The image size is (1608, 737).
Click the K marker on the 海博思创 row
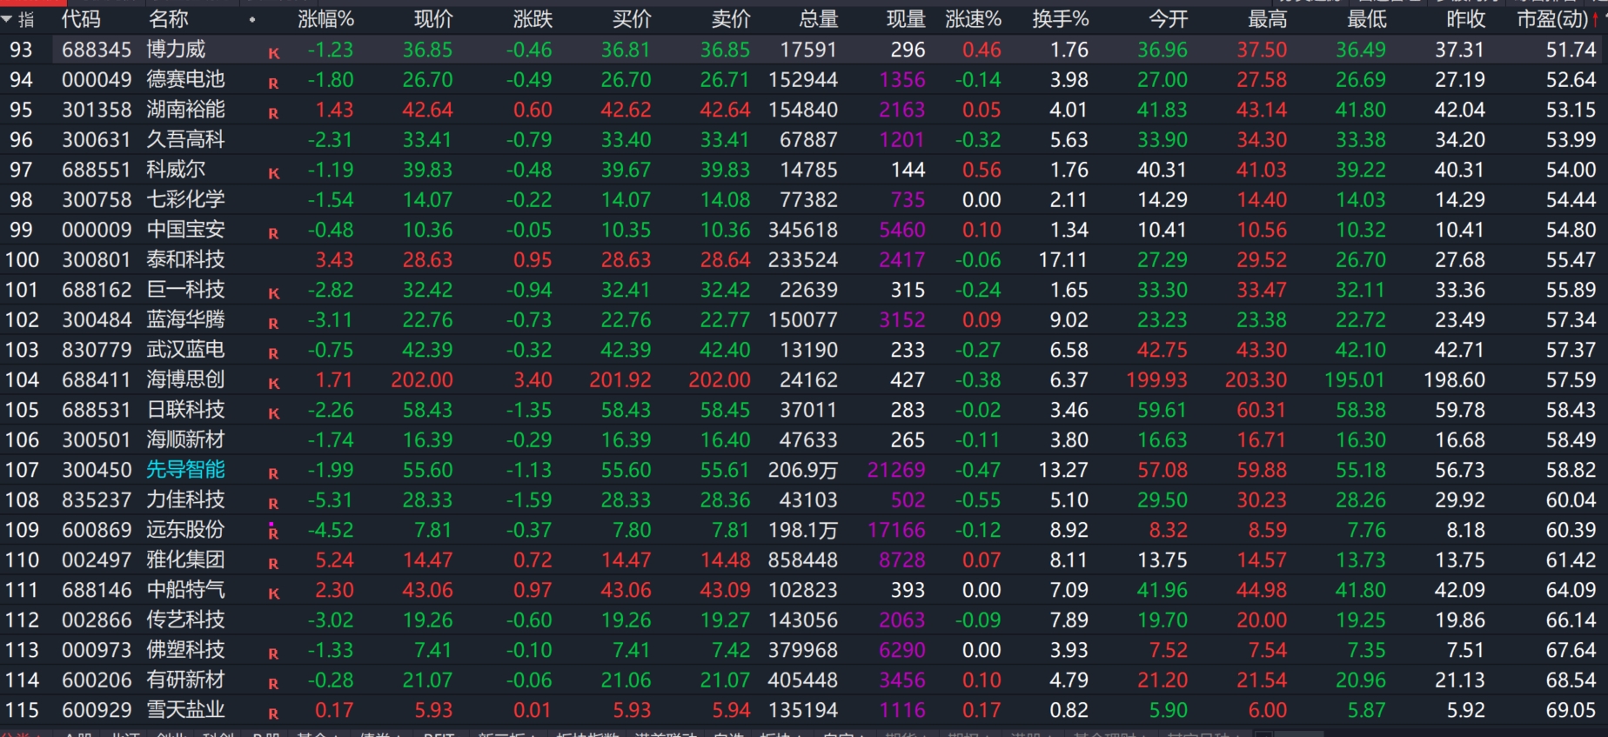[x=274, y=384]
